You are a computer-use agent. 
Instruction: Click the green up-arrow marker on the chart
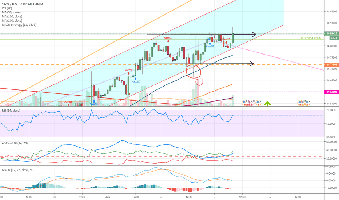pyautogui.click(x=267, y=104)
